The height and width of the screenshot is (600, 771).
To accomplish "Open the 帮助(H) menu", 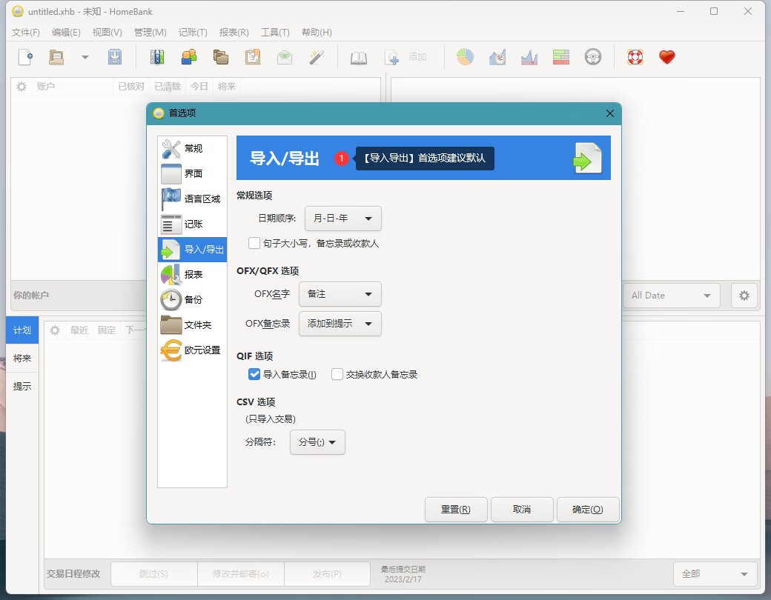I will pyautogui.click(x=317, y=33).
